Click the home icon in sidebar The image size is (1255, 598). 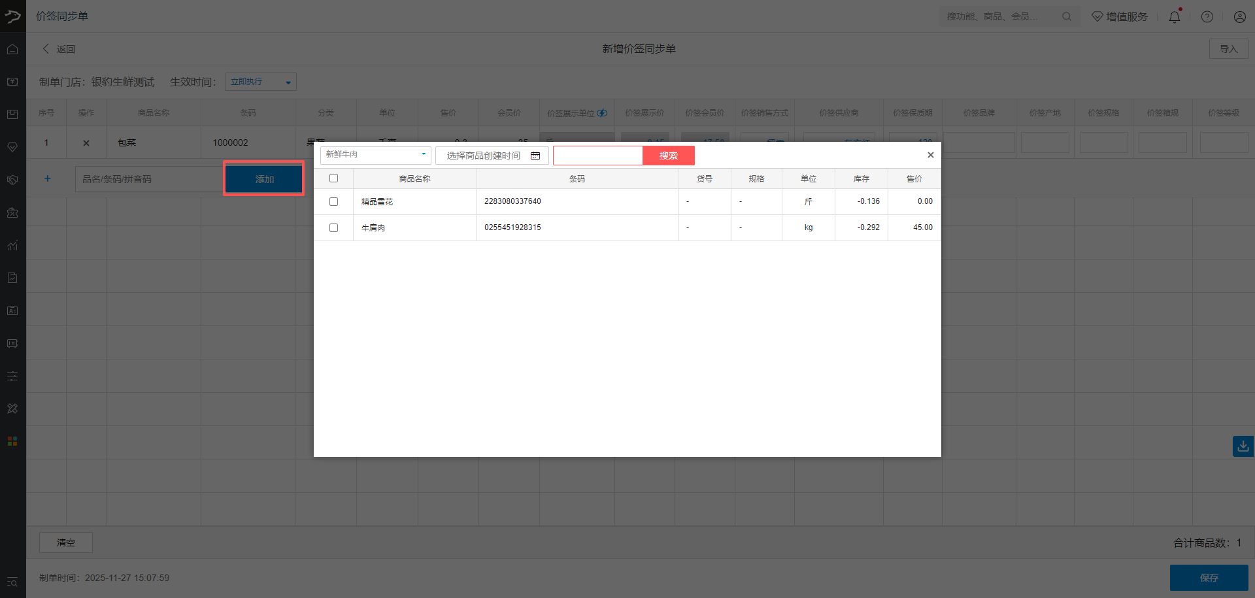12,50
